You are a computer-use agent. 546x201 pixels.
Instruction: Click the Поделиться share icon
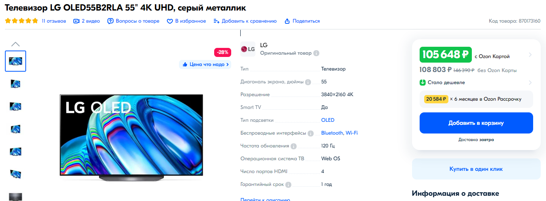coord(287,21)
